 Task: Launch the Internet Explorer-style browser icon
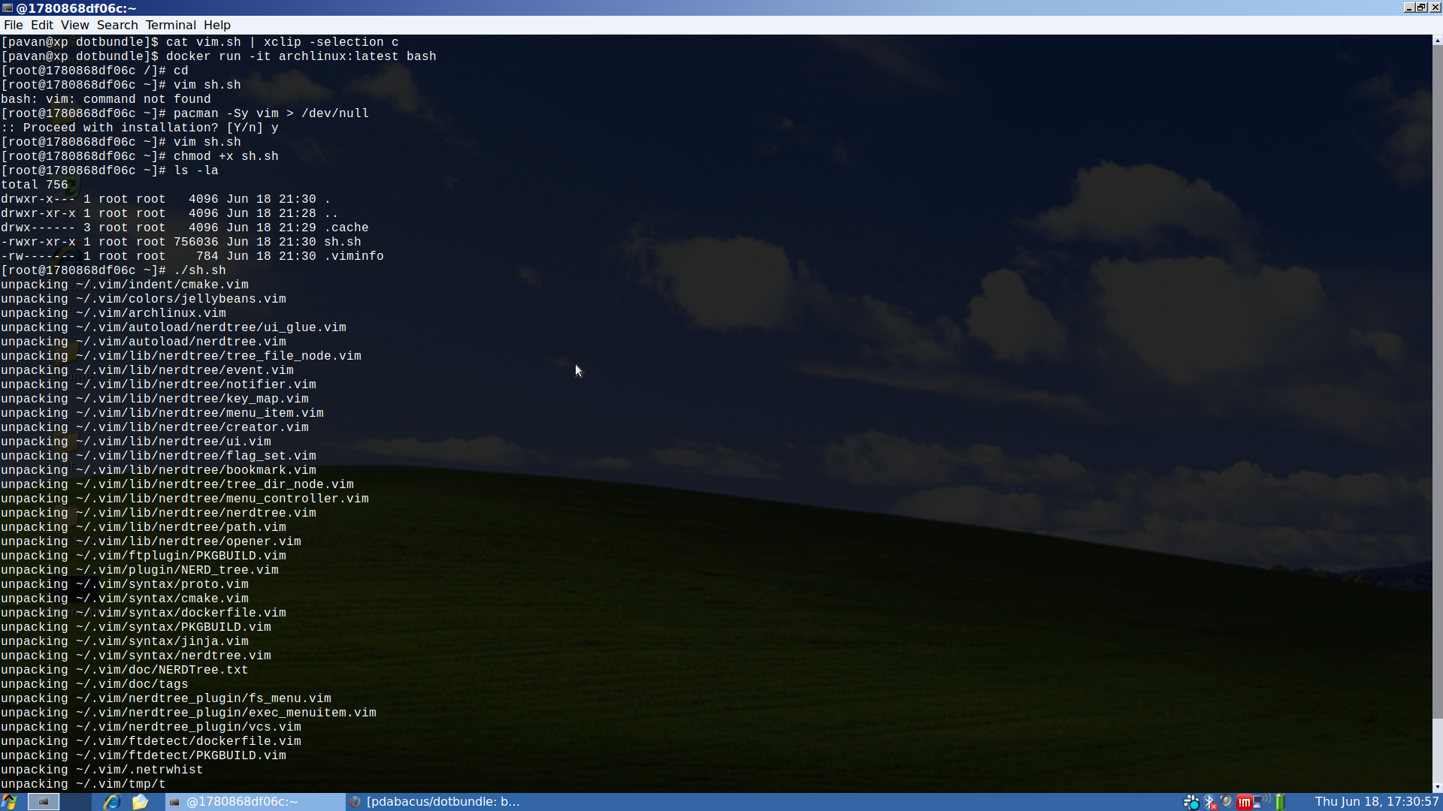(x=112, y=802)
